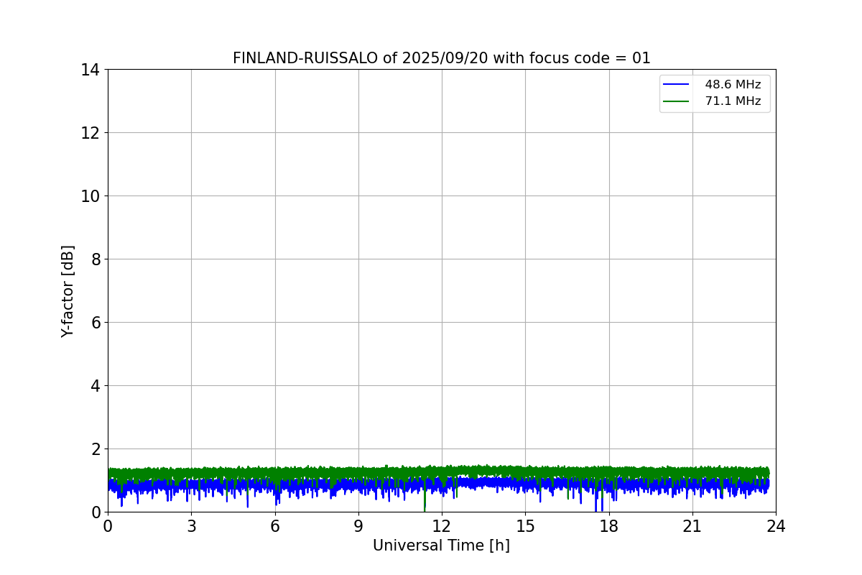Click y-axis tick label 2
This screenshot has width=862, height=575.
coord(96,449)
